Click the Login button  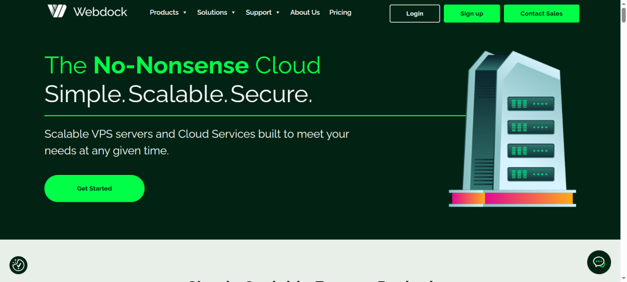415,13
